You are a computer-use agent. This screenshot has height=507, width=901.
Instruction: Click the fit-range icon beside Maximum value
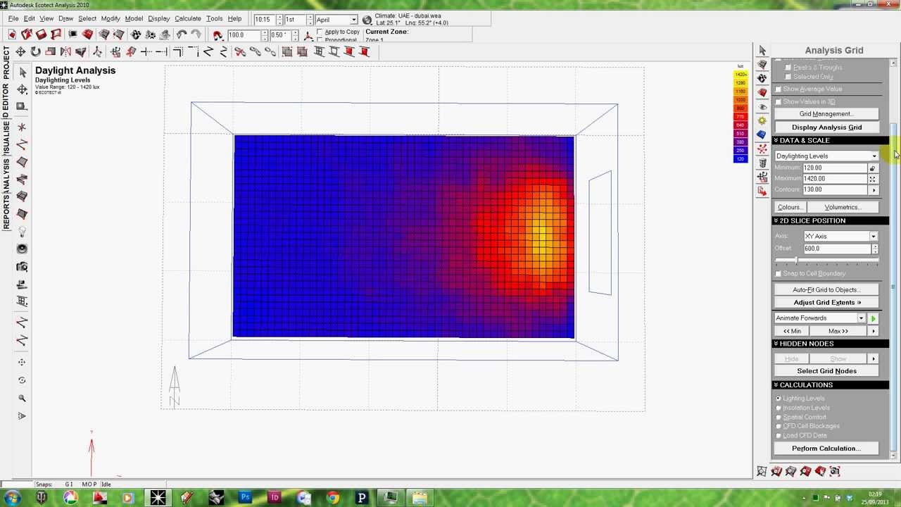click(872, 179)
